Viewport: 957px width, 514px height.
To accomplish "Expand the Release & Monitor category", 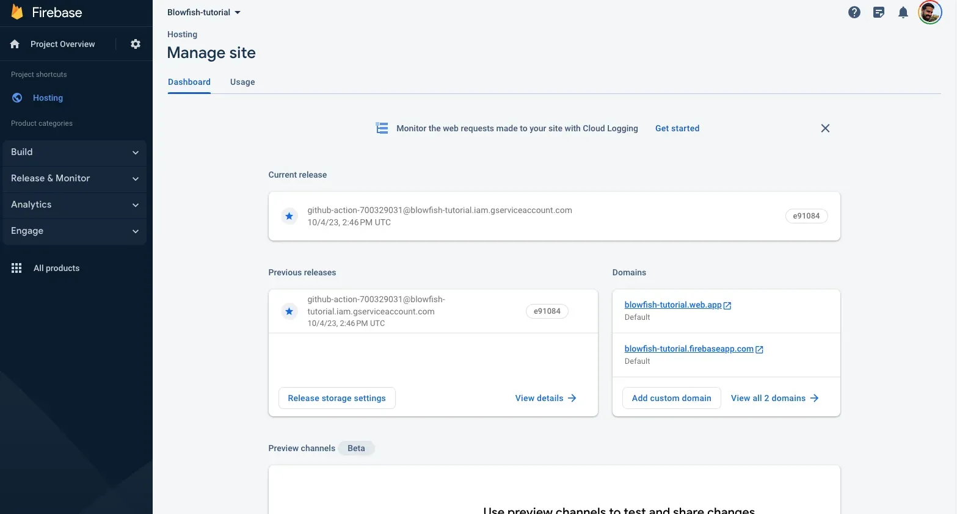I will tap(75, 178).
